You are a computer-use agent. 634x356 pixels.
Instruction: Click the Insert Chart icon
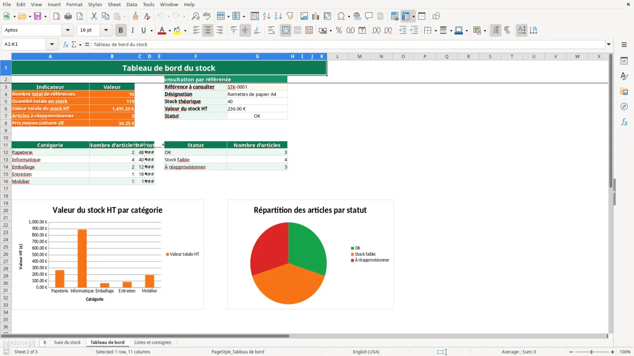click(x=316, y=16)
